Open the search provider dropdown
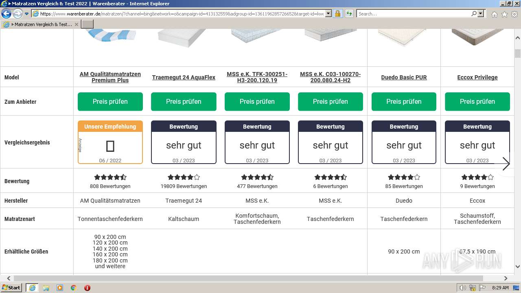Screen dimensions: 521x293 click(481, 14)
